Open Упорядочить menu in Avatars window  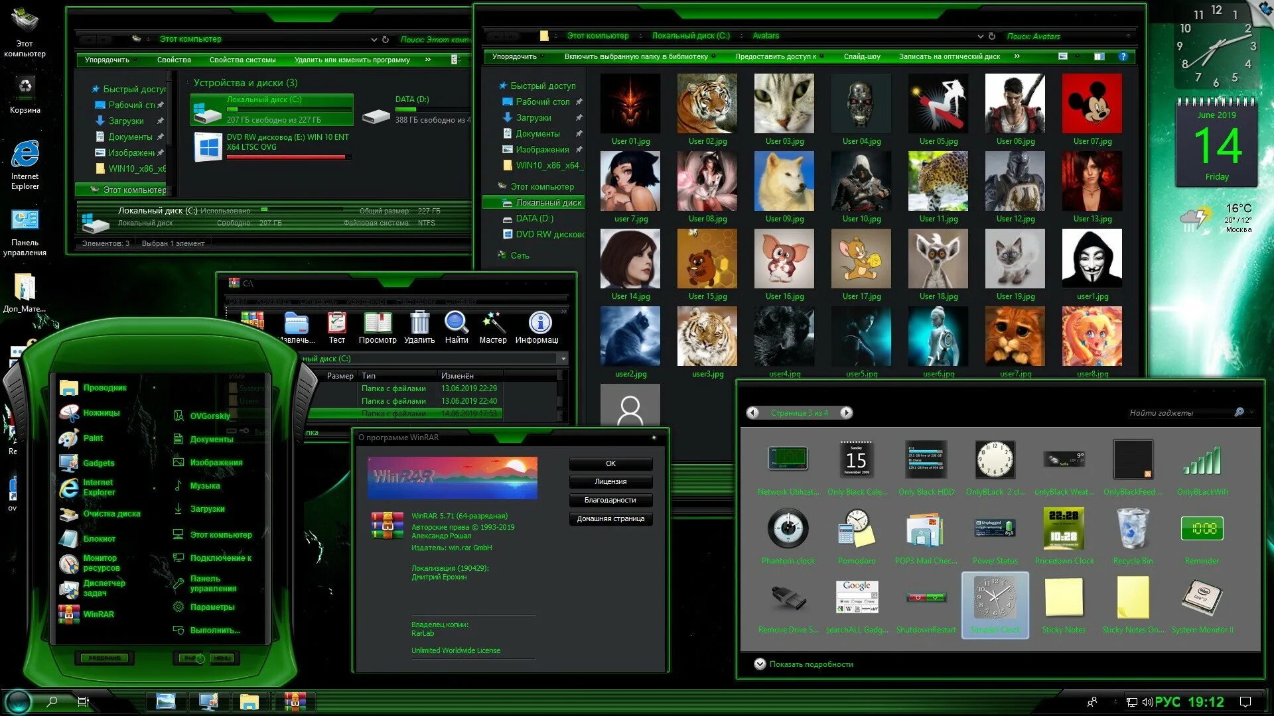pos(515,57)
